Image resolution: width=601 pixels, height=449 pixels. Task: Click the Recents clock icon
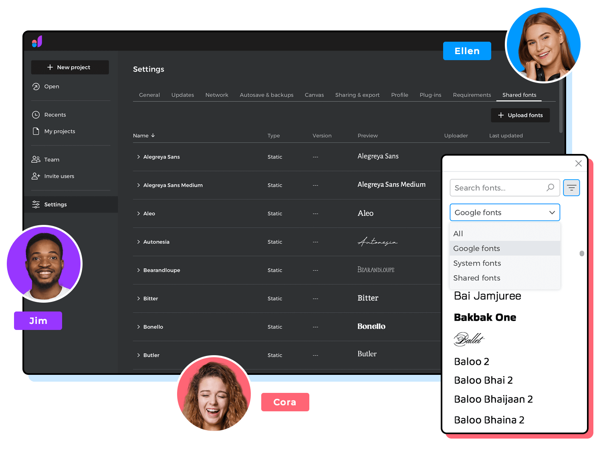[36, 115]
